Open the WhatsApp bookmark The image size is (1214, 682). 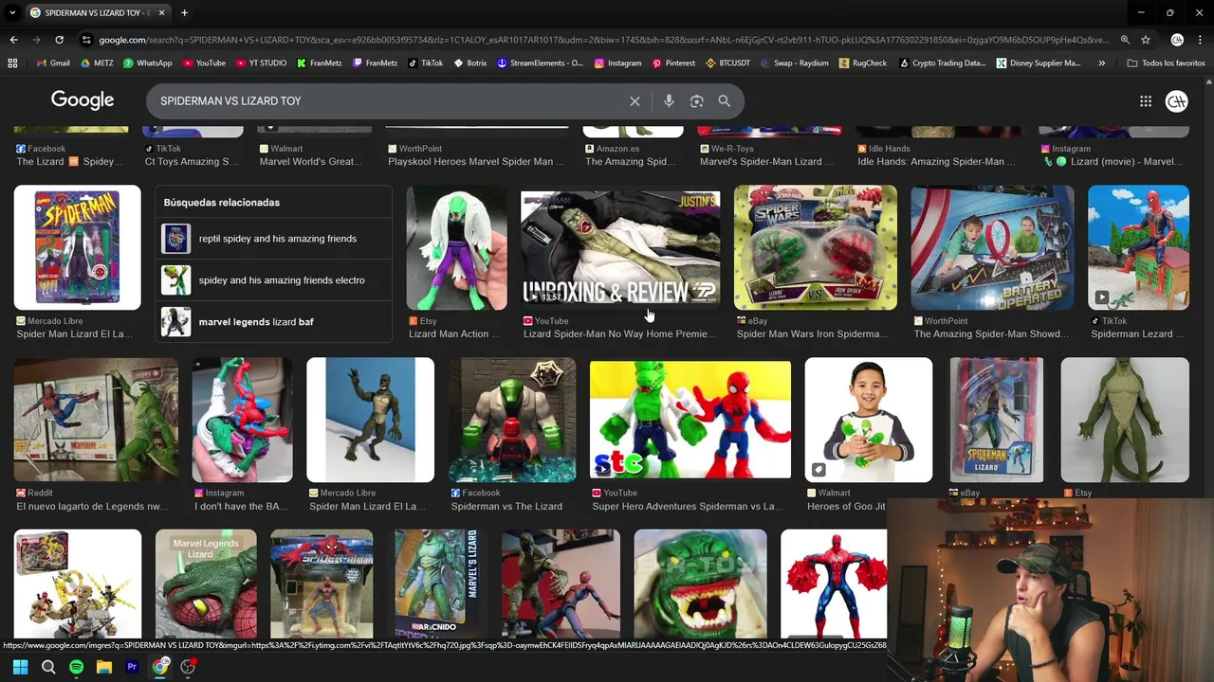(x=148, y=63)
